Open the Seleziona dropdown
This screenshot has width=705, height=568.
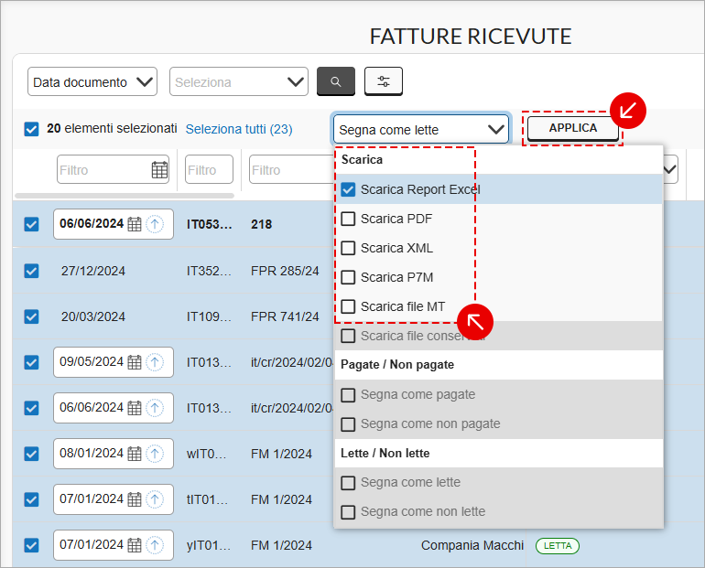239,81
